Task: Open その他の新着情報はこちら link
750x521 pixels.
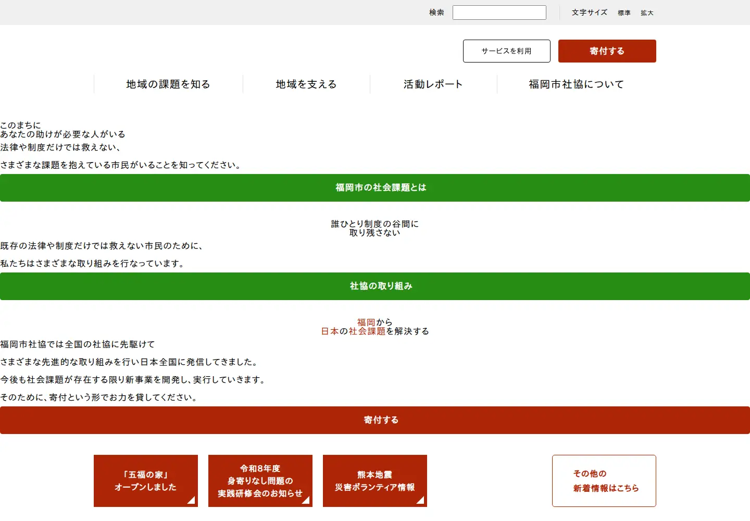Action: coord(604,481)
